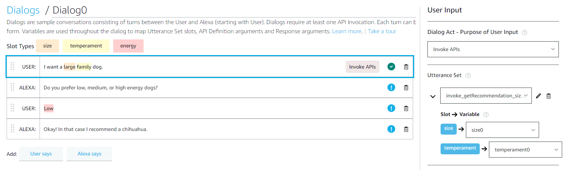Click warning icon on chihuahua Alexa turn
This screenshot has height=170, width=564.
[391, 129]
